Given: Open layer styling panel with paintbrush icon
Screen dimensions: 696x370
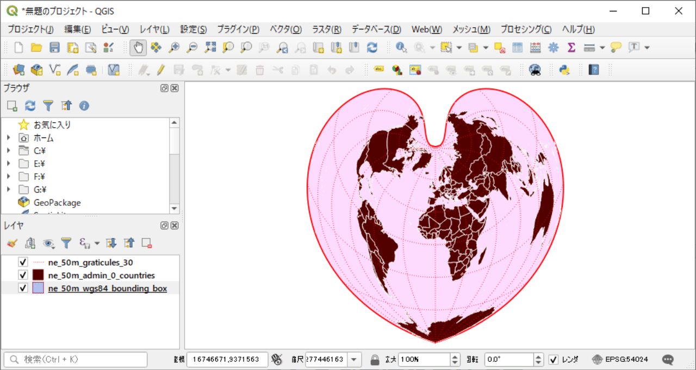Looking at the screenshot, I should tap(13, 243).
